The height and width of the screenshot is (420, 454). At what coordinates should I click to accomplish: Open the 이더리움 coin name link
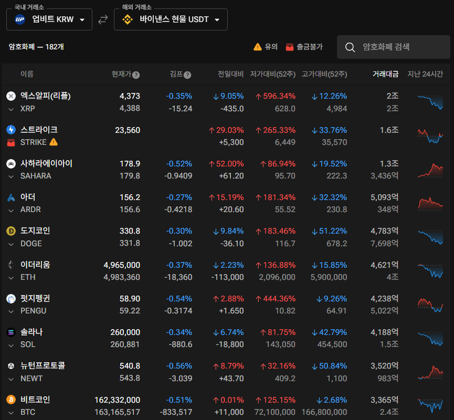pyautogui.click(x=35, y=265)
